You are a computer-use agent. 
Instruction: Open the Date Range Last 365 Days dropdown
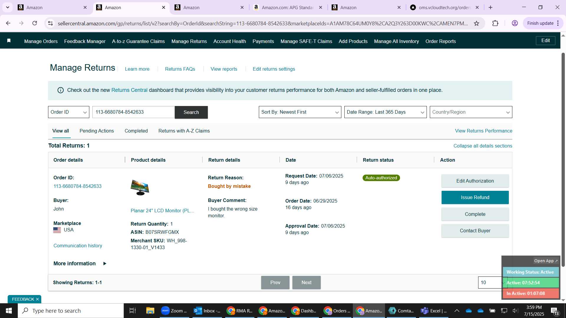coord(385,112)
